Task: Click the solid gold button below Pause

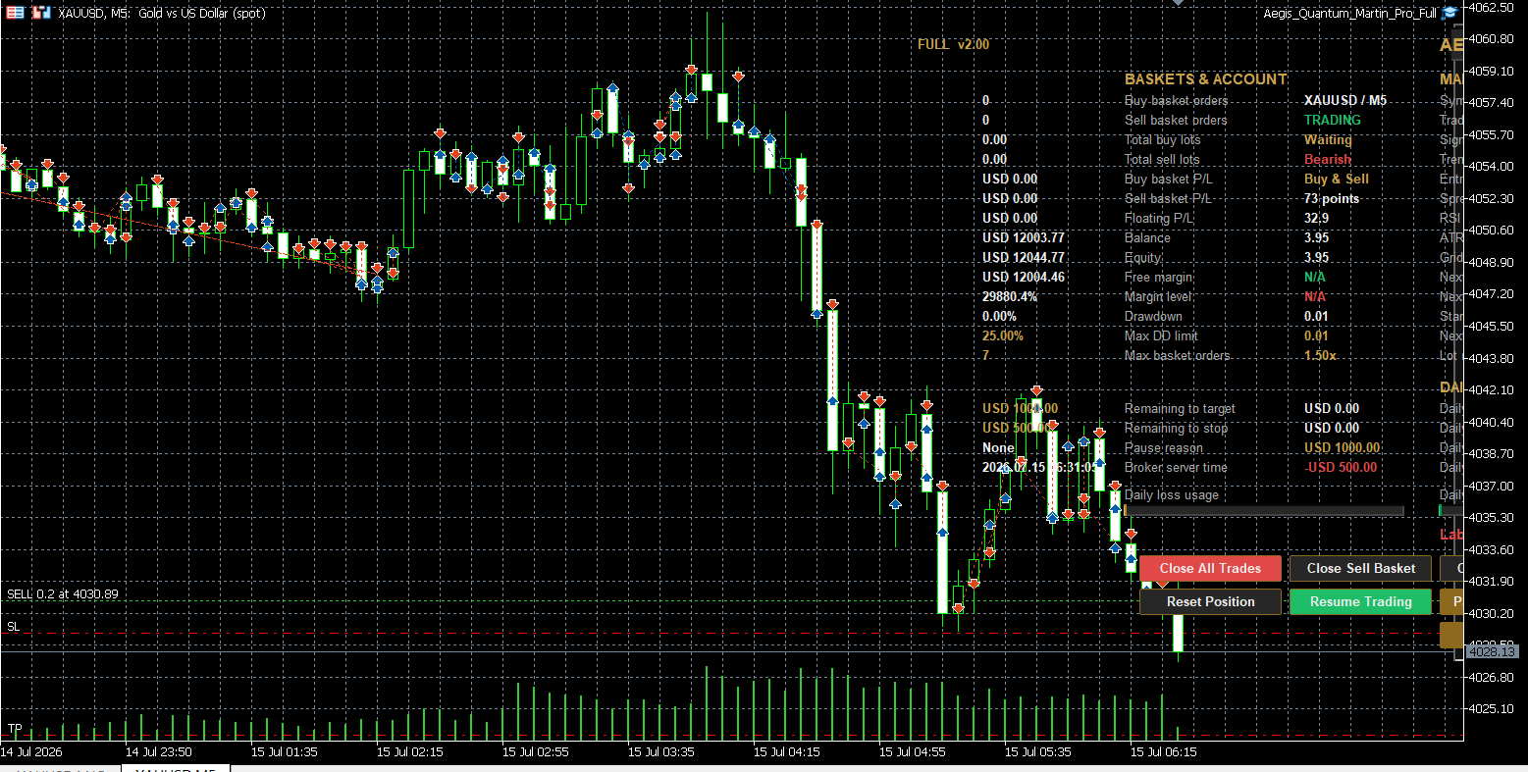Action: tap(1451, 635)
